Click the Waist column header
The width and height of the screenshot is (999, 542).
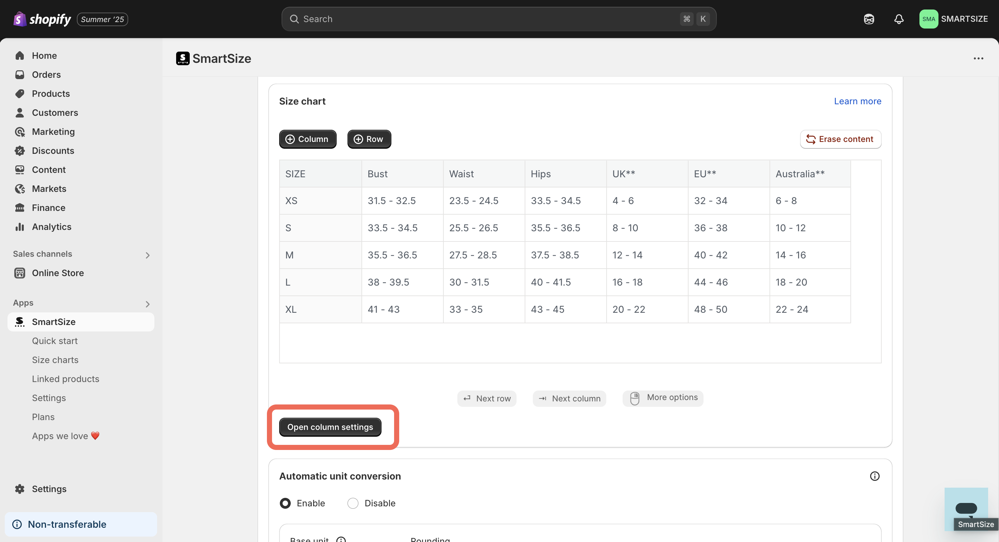click(x=484, y=174)
